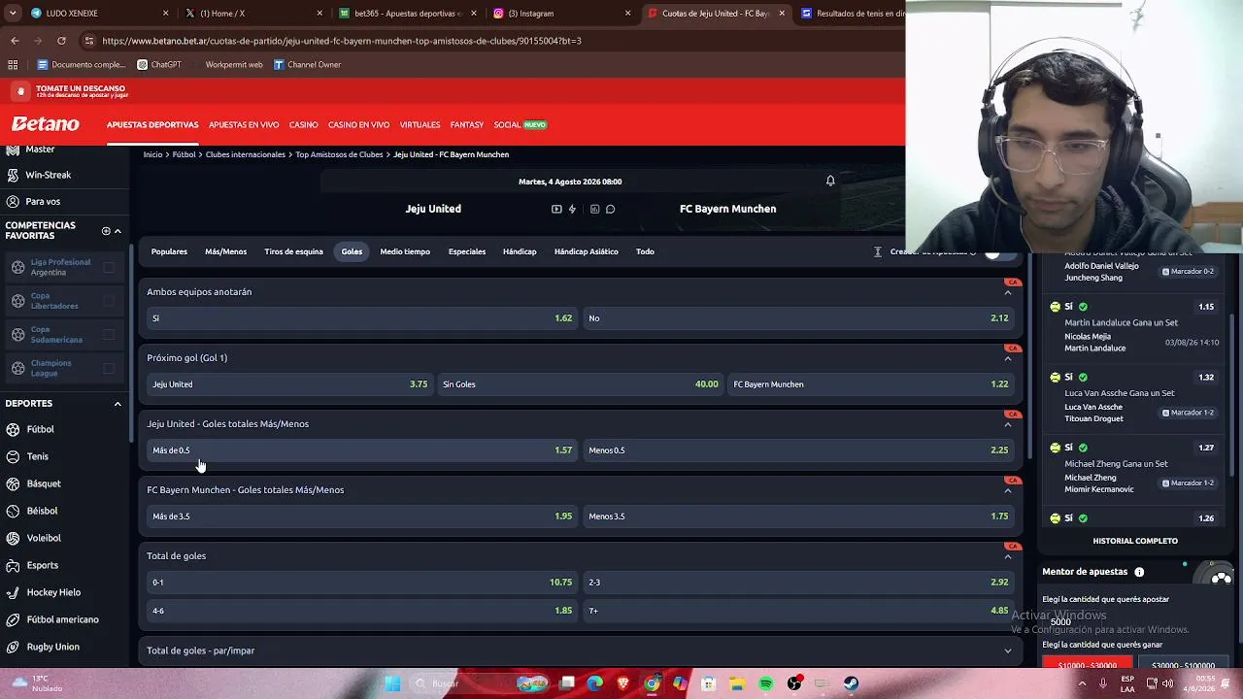Open File Explorer from the taskbar
This screenshot has width=1243, height=699.
(738, 683)
